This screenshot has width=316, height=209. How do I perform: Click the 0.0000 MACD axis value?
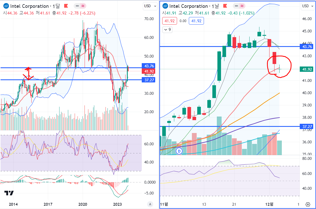click(x=150, y=182)
